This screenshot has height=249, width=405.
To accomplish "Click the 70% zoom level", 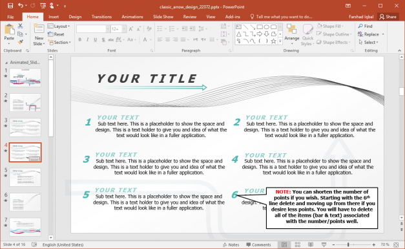I will (384, 244).
